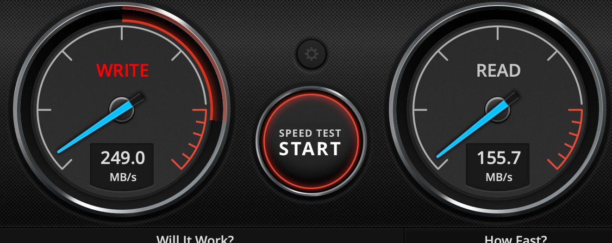
Task: Click the WRITE gauge center hub
Action: pos(122,110)
